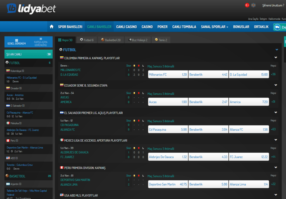Click the soccer ball icon beside FUTBOL heading
Image resolution: width=286 pixels, height=199 pixels.
coord(61,50)
